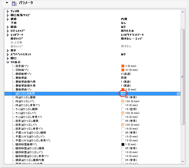
Task: Click the 枠塗りつぶし種類 fill preview icon
Action: coord(123,97)
